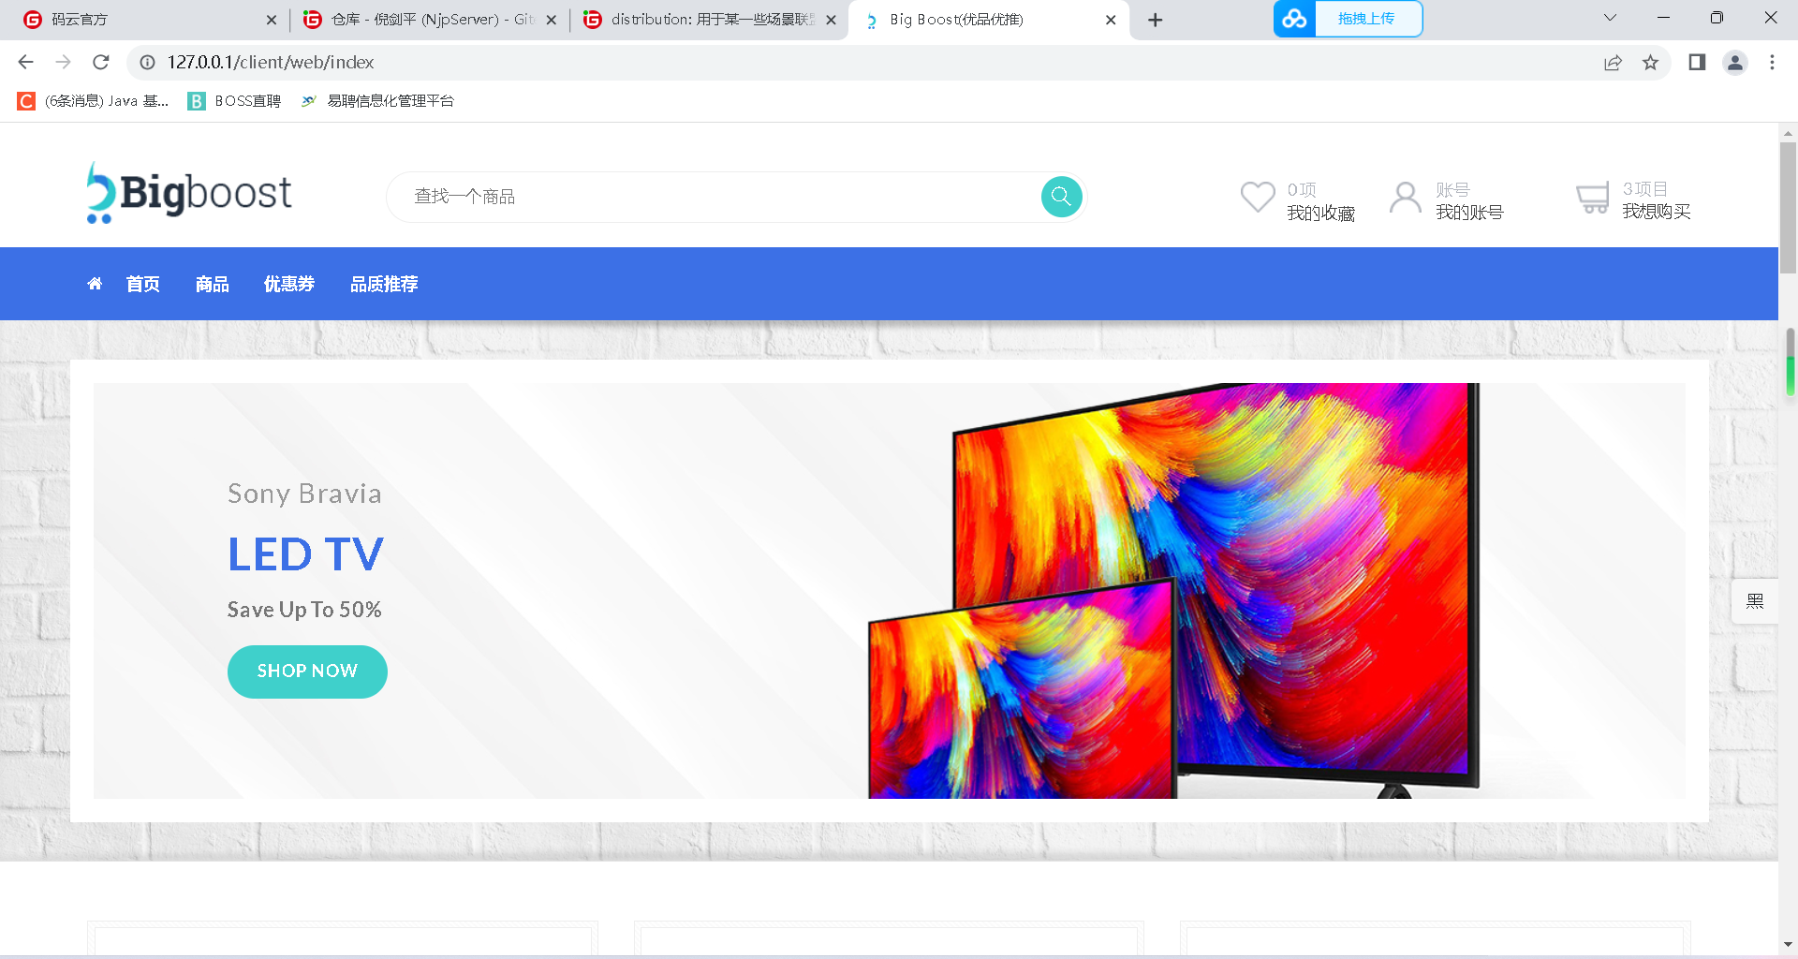Click the LED TV banner heading
This screenshot has height=959, width=1798.
coord(306,554)
